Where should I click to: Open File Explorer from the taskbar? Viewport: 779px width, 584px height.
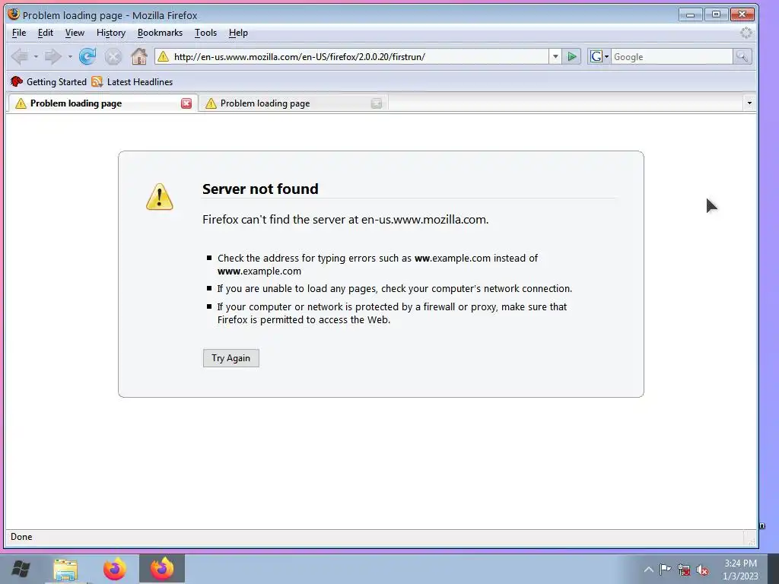[65, 570]
